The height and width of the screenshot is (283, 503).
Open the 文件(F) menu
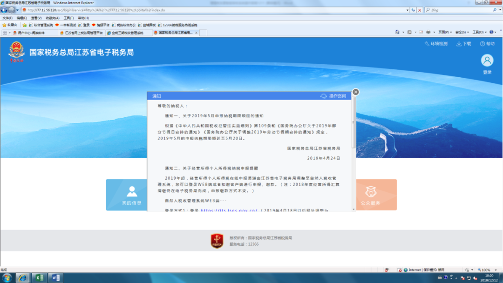pyautogui.click(x=7, y=18)
